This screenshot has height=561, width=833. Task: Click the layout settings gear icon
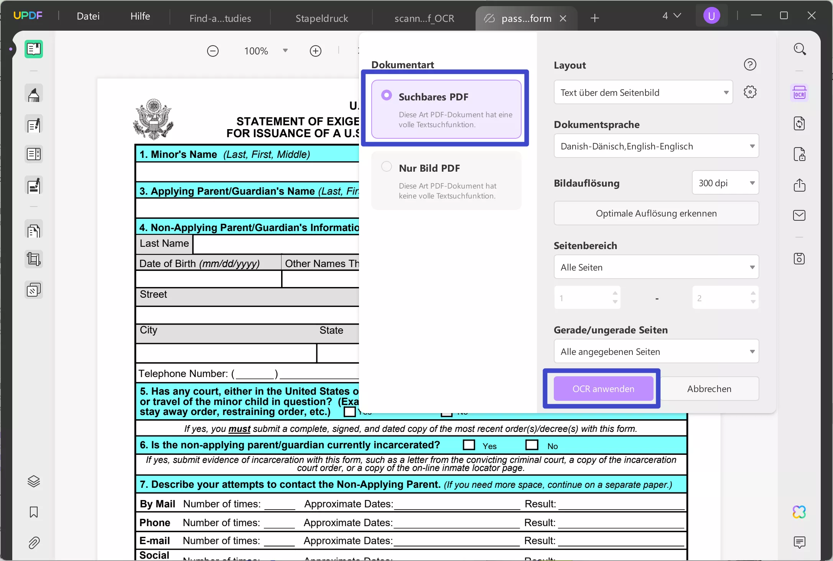click(750, 92)
